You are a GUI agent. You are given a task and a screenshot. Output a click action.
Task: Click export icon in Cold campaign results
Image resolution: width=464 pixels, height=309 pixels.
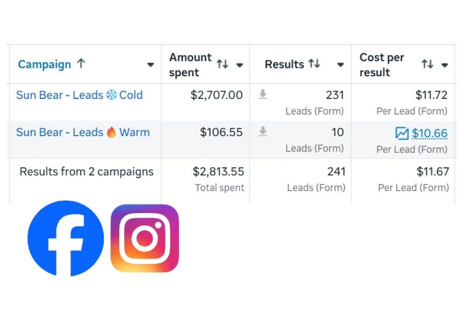click(263, 95)
